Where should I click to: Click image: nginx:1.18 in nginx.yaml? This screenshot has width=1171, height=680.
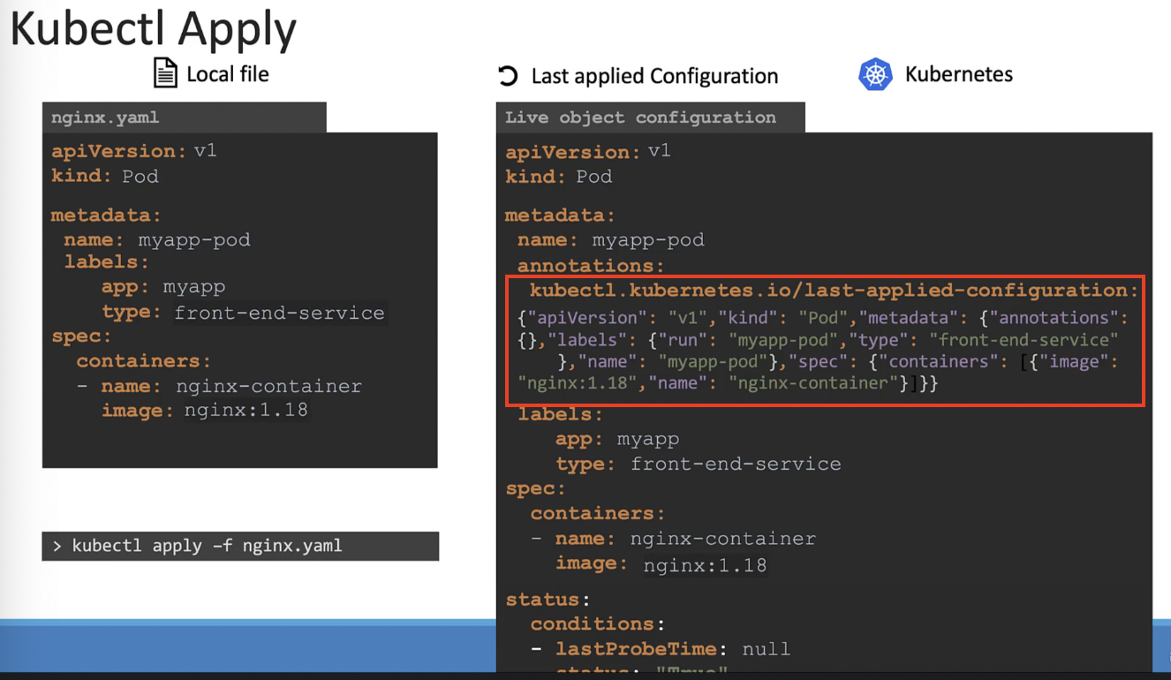point(205,412)
